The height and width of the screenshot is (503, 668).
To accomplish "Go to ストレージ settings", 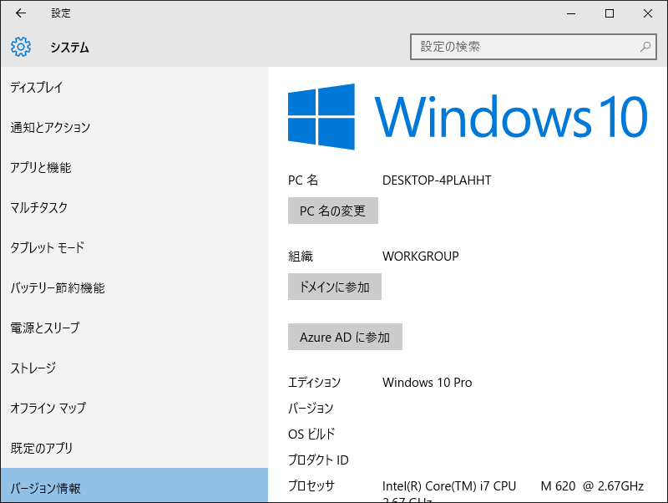I will (134, 368).
